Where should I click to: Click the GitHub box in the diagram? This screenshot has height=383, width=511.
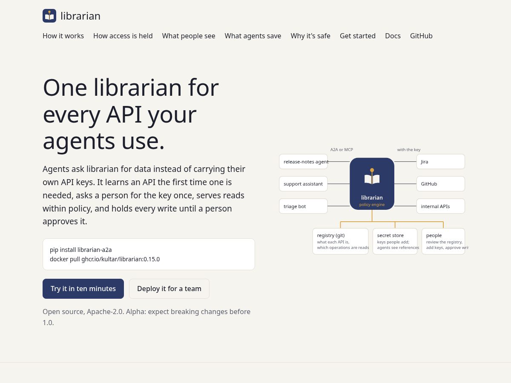(441, 184)
